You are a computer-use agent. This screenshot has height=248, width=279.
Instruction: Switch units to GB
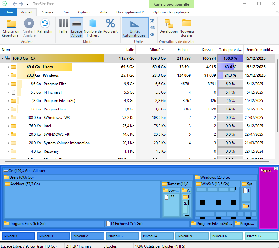click(x=152, y=21)
